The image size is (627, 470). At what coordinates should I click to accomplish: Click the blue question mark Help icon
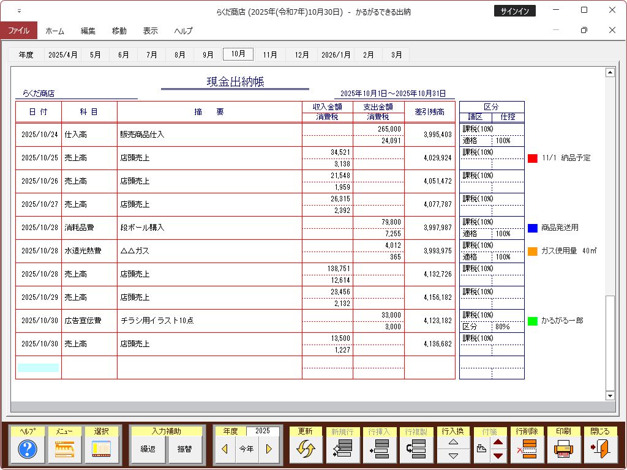pos(28,450)
